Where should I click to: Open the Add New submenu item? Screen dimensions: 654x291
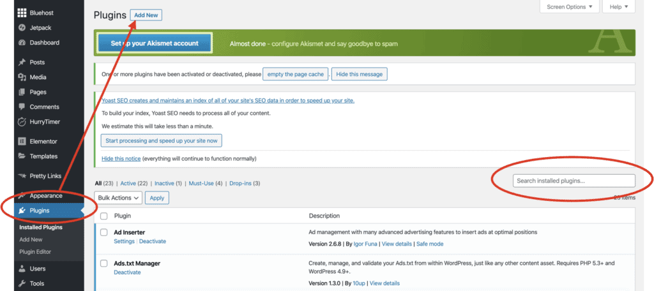tap(31, 240)
